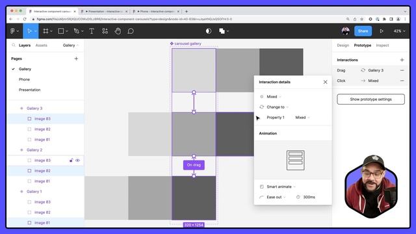The width and height of the screenshot is (416, 234).
Task: Open a new browser tab
Action: pyautogui.click(x=187, y=12)
